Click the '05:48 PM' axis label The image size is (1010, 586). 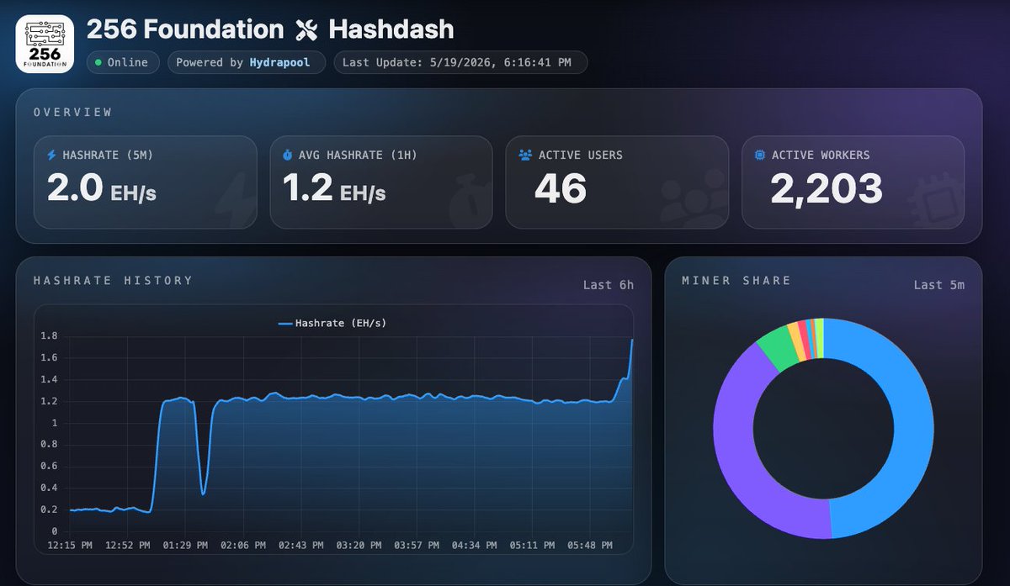pos(588,546)
